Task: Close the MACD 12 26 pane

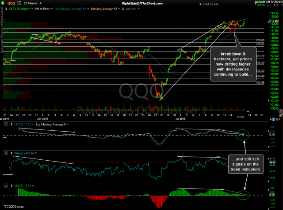Action: click(6, 124)
